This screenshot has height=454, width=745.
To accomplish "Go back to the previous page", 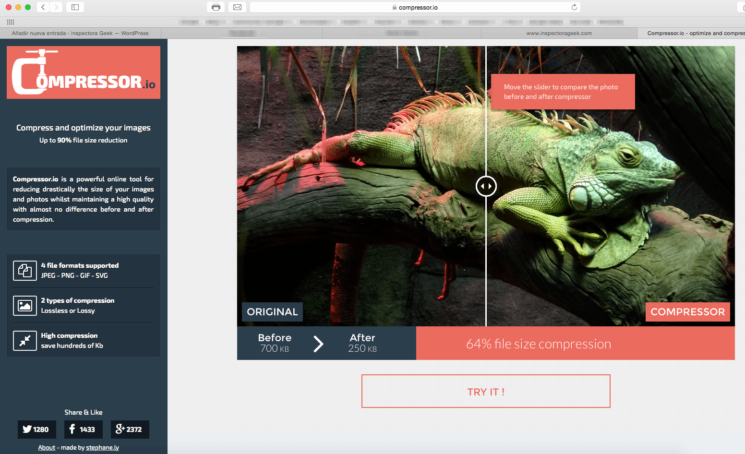I will (43, 7).
